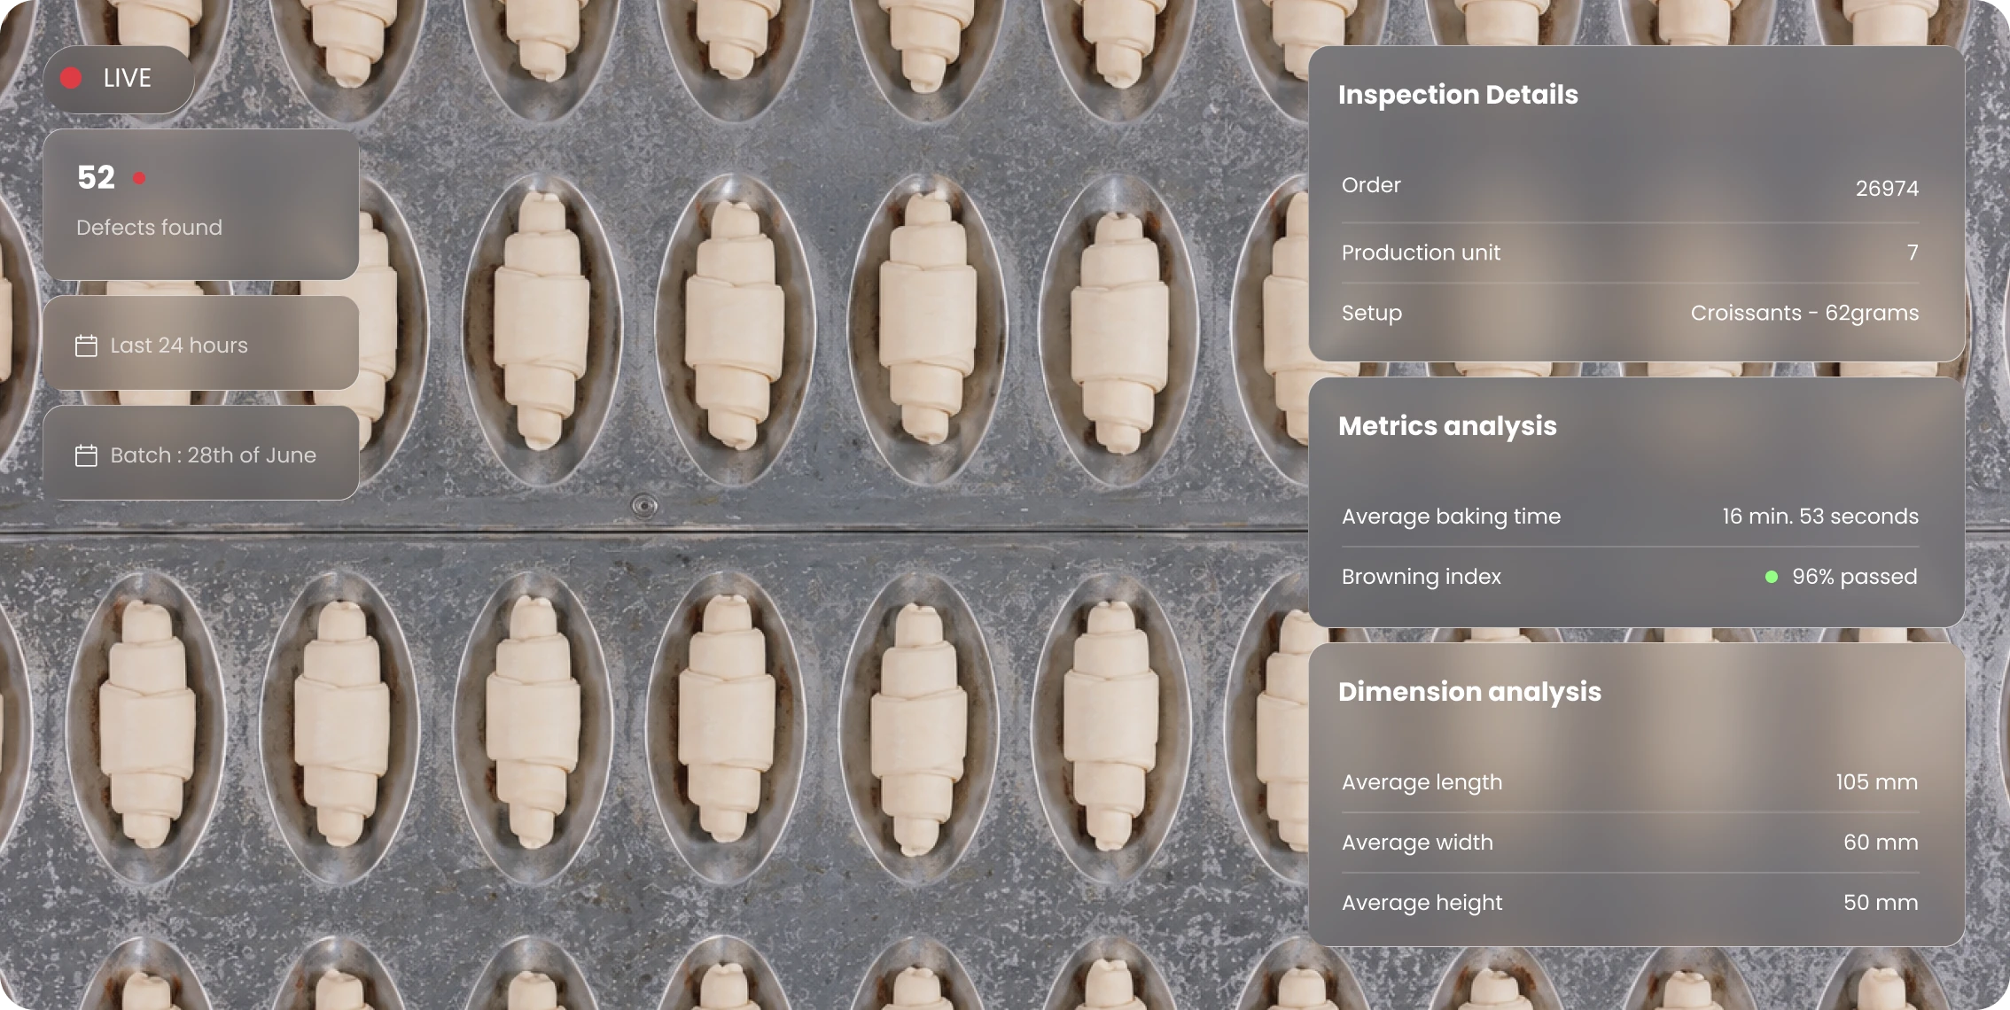Click the 96% passed value
Screen dimensions: 2010x1010
pyautogui.click(x=1855, y=577)
